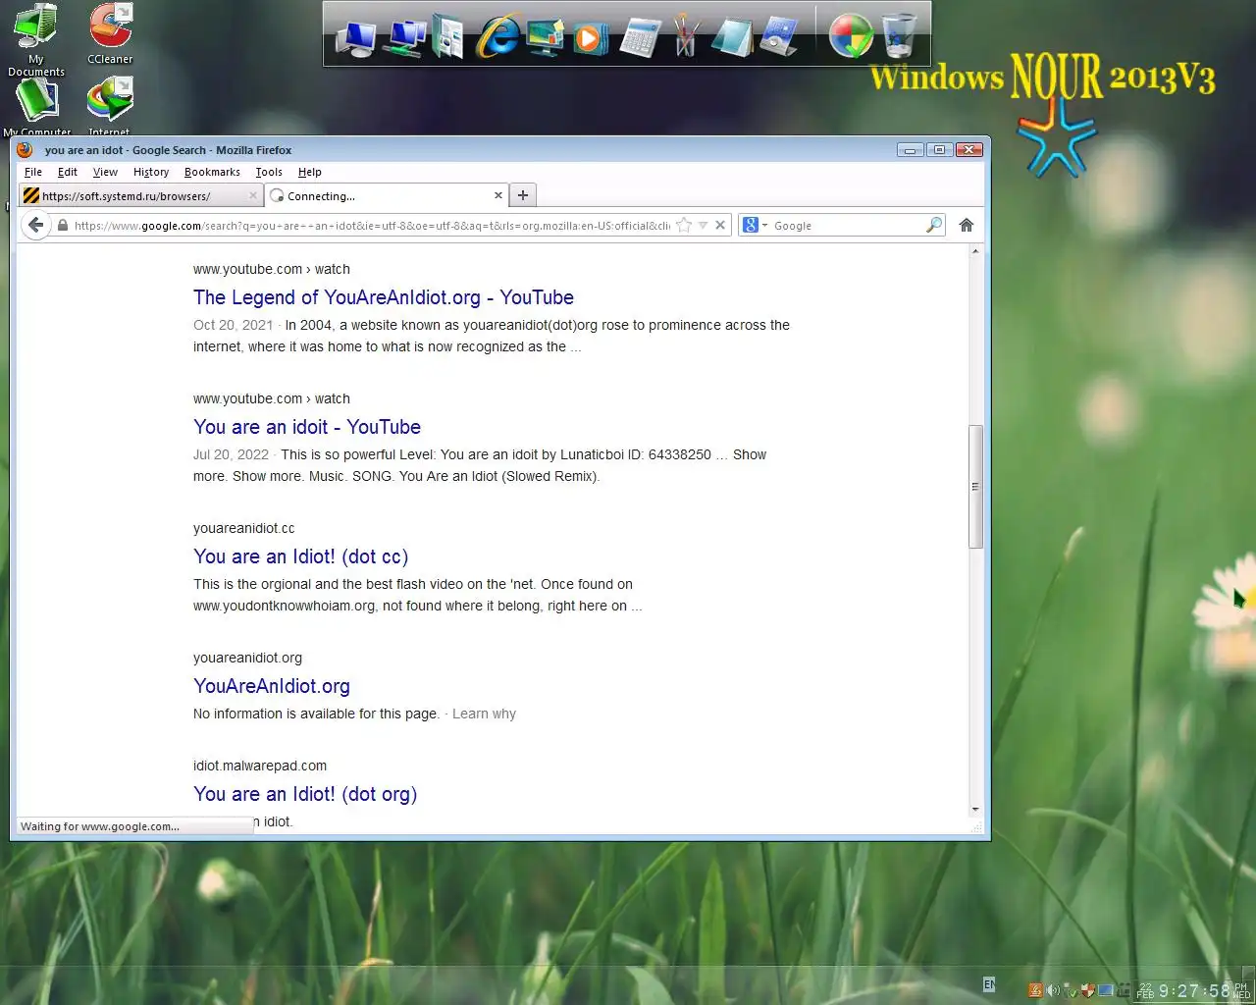Open Notepad from the dock
This screenshot has height=1005, width=1256.
coord(732,37)
